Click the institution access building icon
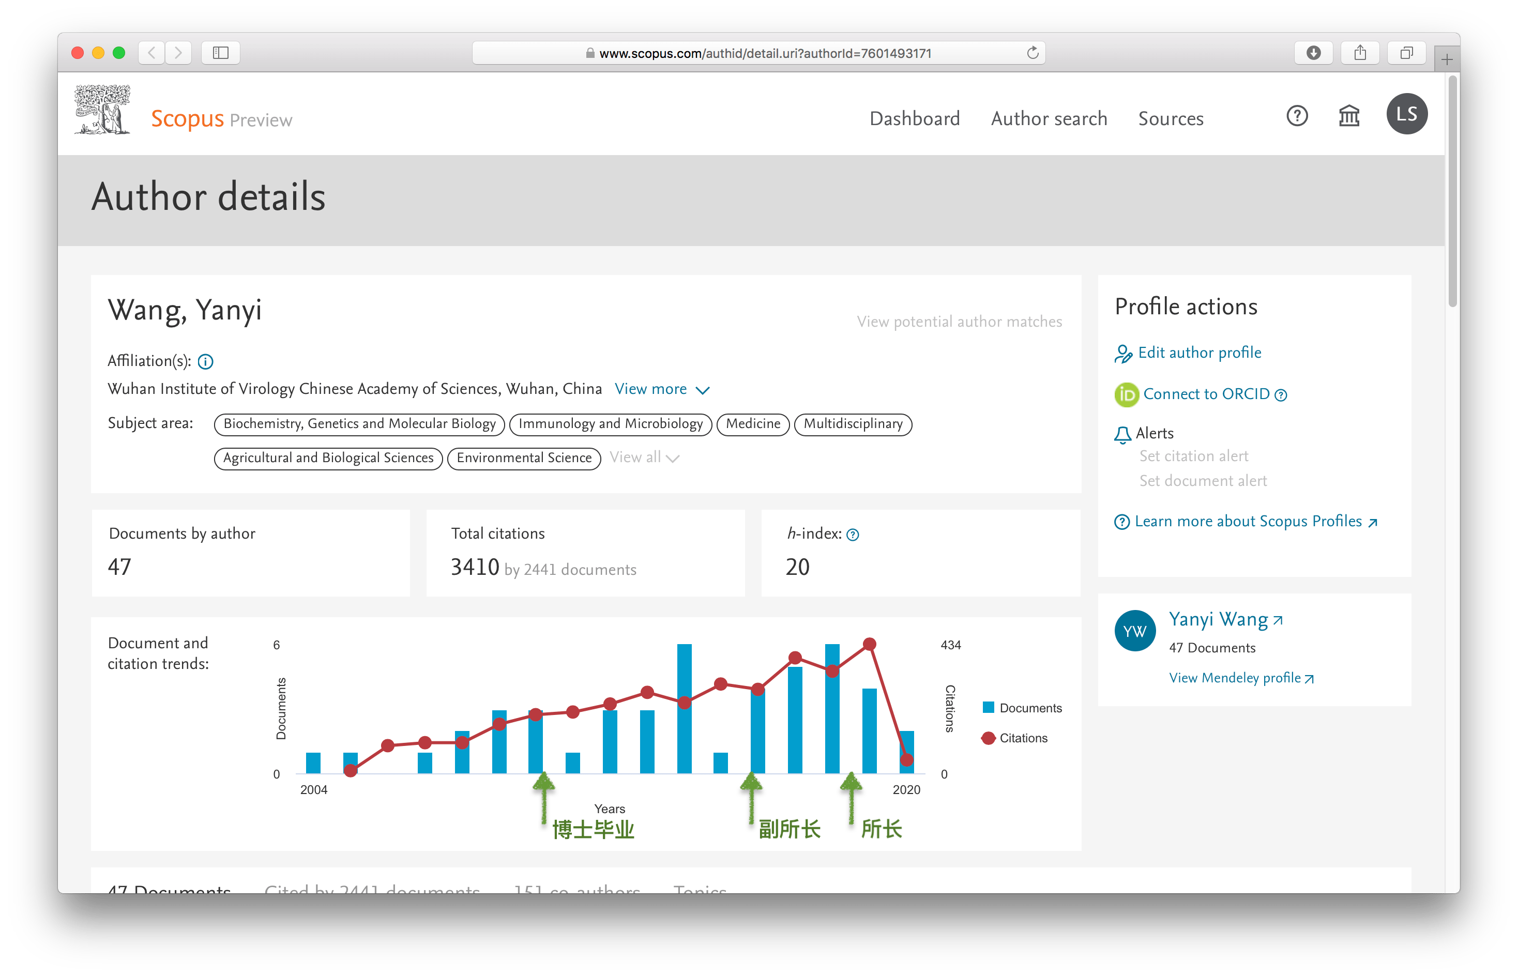 tap(1349, 116)
